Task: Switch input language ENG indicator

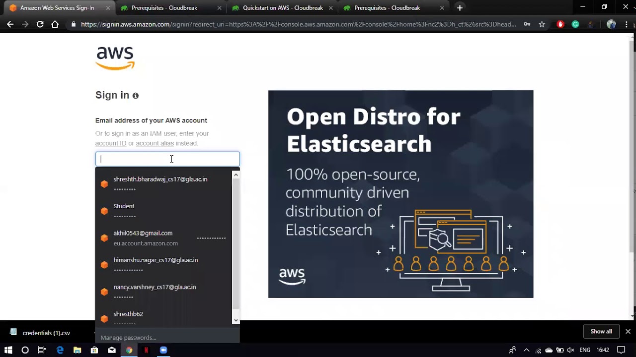Action: (x=585, y=350)
